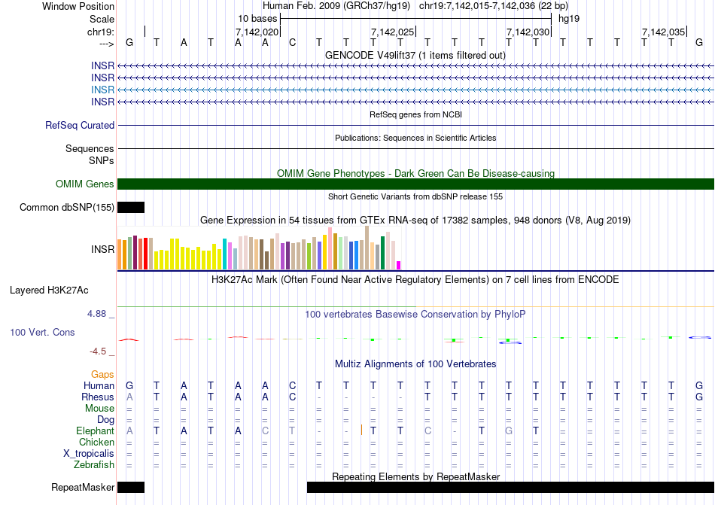
Task: Click the Multiz Alignments of 100 Vertebrates title
Action: click(415, 364)
